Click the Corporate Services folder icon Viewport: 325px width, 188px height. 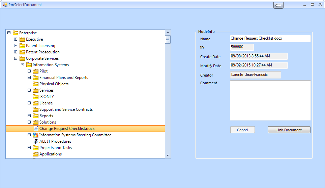(x=22, y=58)
